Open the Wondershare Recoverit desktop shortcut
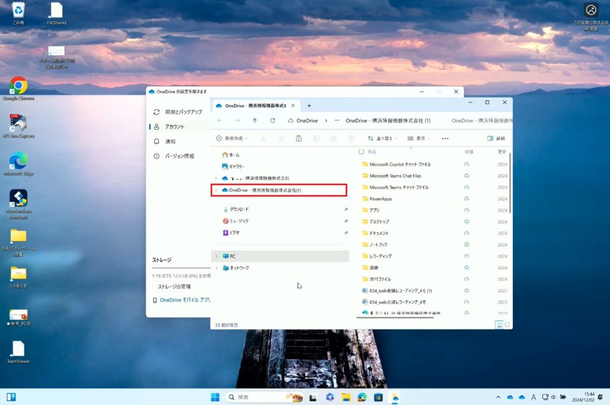 pyautogui.click(x=18, y=204)
